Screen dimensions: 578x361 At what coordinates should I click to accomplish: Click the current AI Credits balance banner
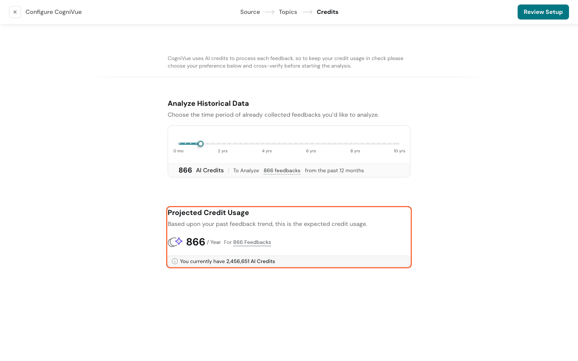point(288,261)
